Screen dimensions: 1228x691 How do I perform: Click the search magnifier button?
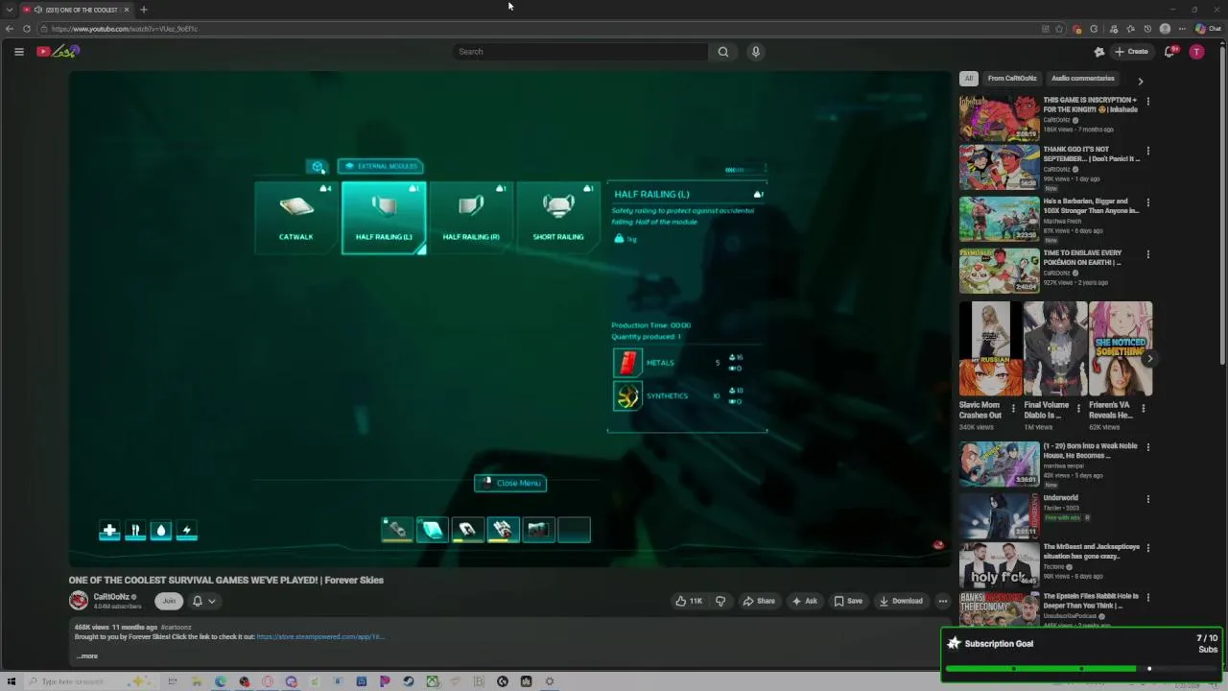click(x=723, y=52)
